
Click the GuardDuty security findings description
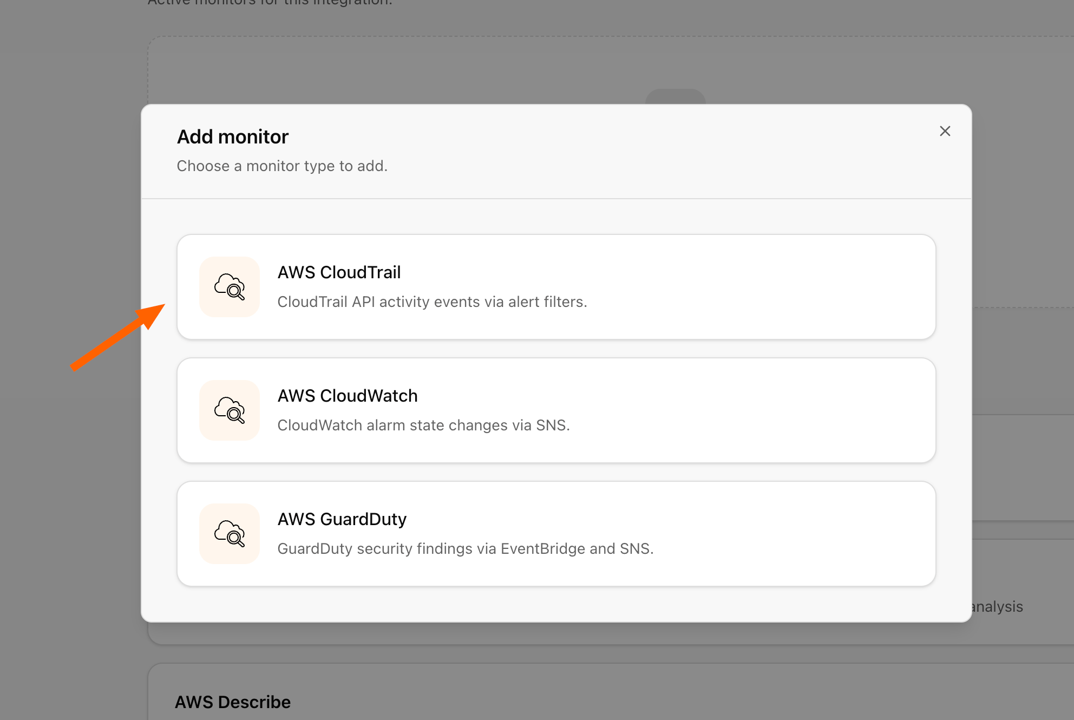pyautogui.click(x=466, y=548)
